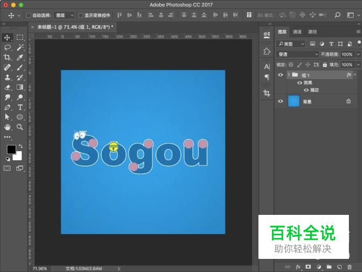Hide the 组 1 group layer

[x=280, y=75]
